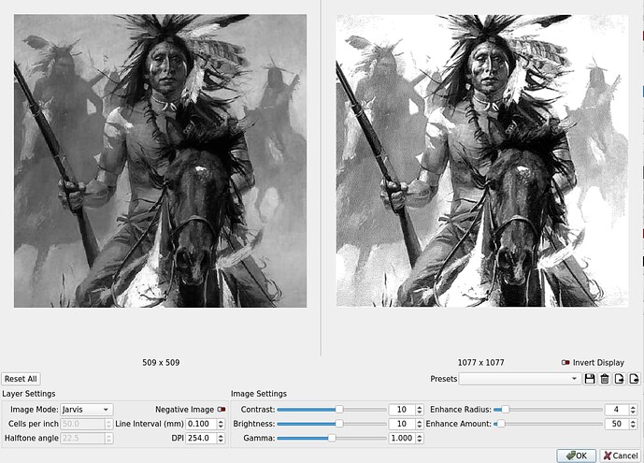Click the Contrast slider handle
Screen dimensions: 644x463
point(339,410)
